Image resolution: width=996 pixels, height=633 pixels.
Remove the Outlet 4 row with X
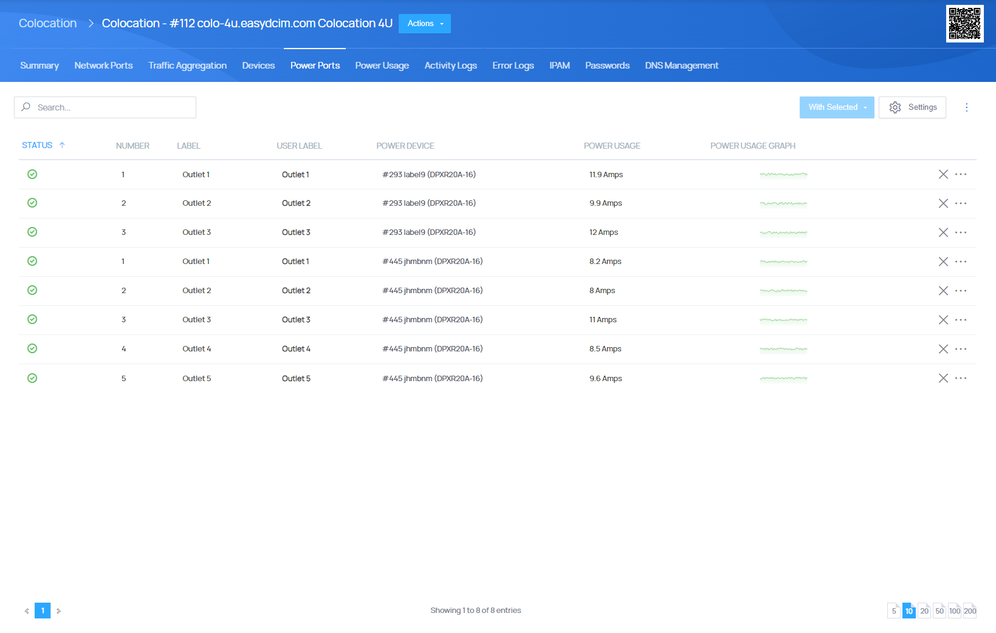(943, 349)
